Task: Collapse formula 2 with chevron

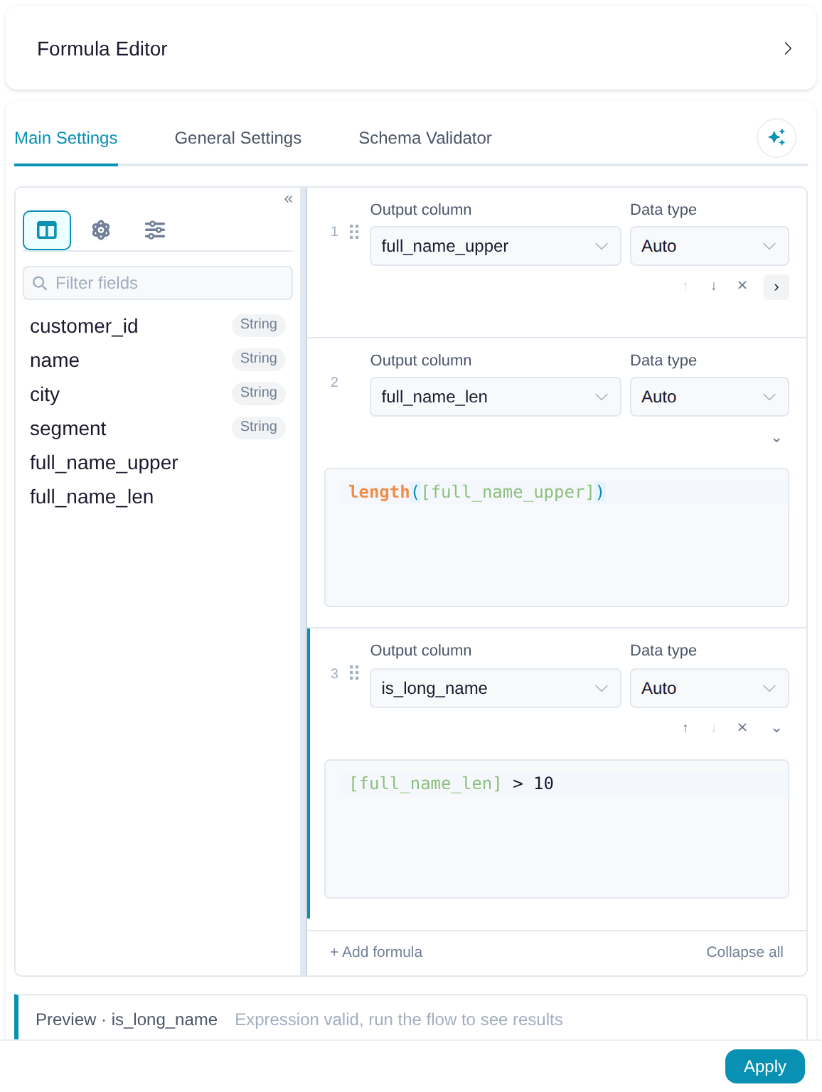Action: [776, 440]
